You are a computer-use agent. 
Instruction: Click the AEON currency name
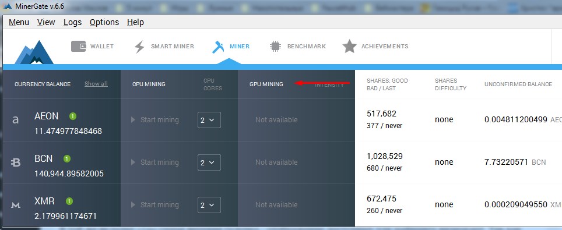tap(46, 116)
